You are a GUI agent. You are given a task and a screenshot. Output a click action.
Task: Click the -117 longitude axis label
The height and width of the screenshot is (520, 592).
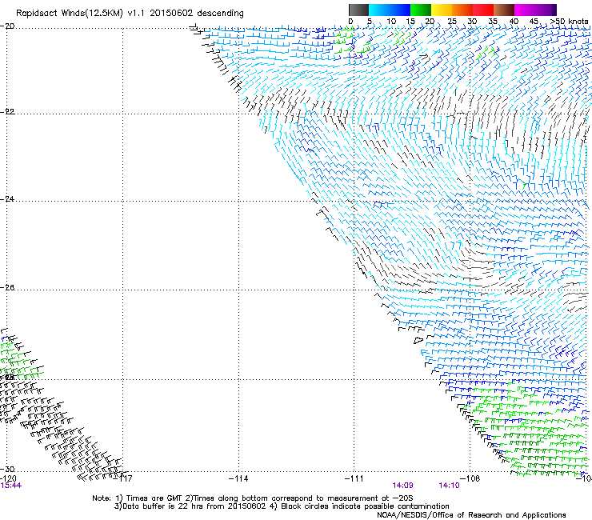123,478
